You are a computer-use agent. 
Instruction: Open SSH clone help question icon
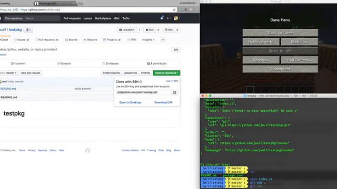point(141,82)
